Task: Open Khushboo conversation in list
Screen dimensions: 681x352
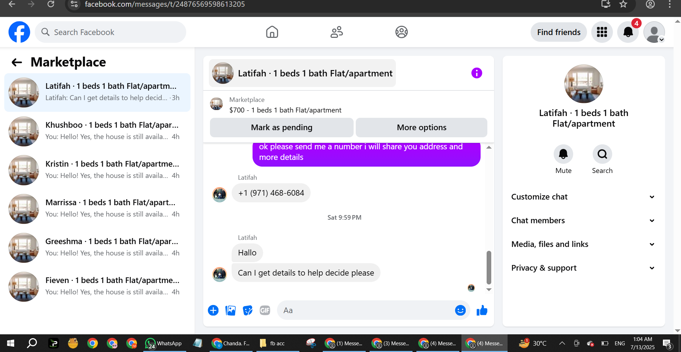Action: point(97,132)
